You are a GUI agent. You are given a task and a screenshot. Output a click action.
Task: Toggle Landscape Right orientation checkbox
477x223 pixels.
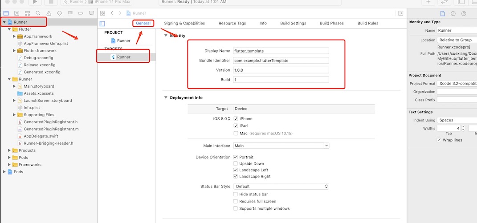point(236,176)
